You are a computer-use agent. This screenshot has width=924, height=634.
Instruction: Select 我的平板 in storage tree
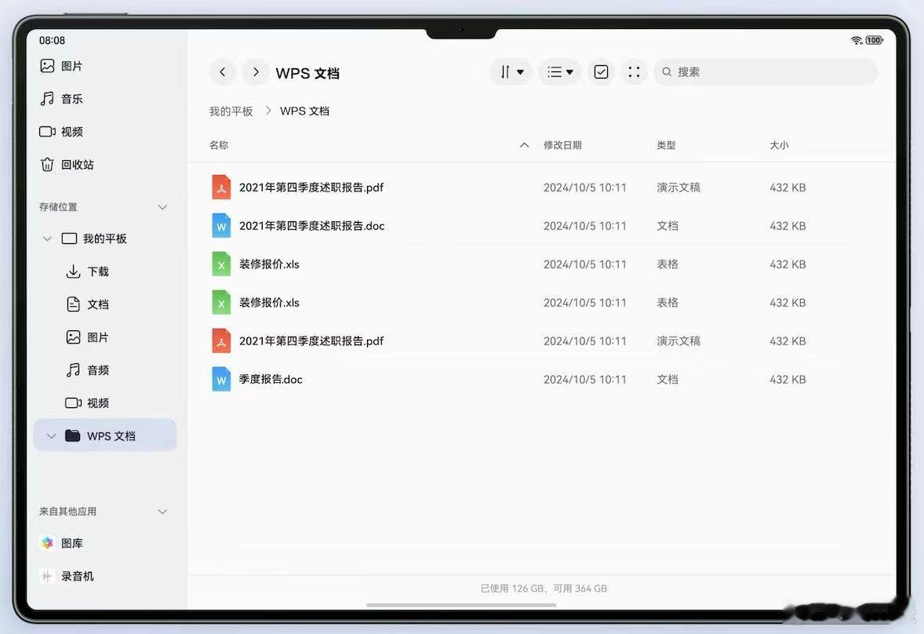click(104, 239)
